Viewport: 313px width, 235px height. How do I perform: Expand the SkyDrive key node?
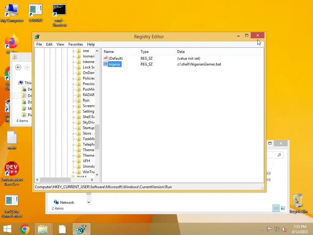pos(73,123)
